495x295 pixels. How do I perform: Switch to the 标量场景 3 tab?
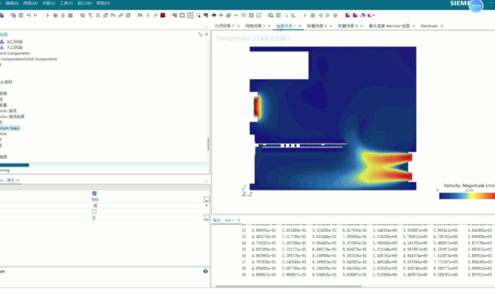pos(347,26)
